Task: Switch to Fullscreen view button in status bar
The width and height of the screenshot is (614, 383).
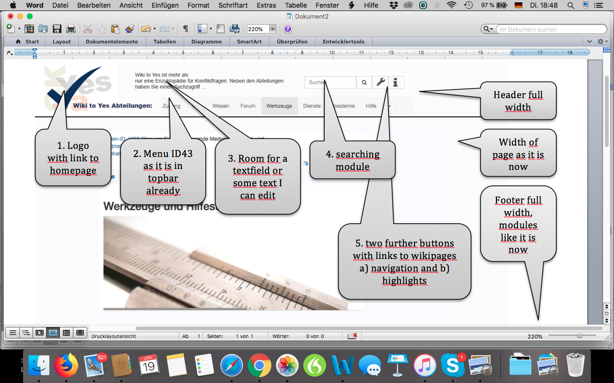Action: click(80, 332)
